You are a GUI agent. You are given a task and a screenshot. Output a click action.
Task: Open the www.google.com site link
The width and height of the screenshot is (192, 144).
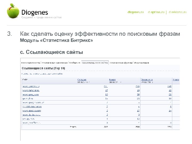click(32, 110)
